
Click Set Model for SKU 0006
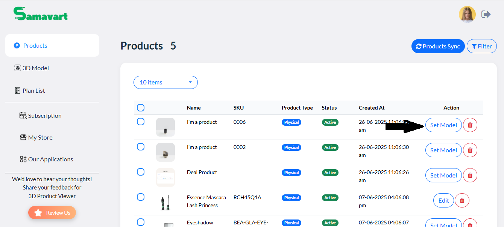click(x=443, y=125)
